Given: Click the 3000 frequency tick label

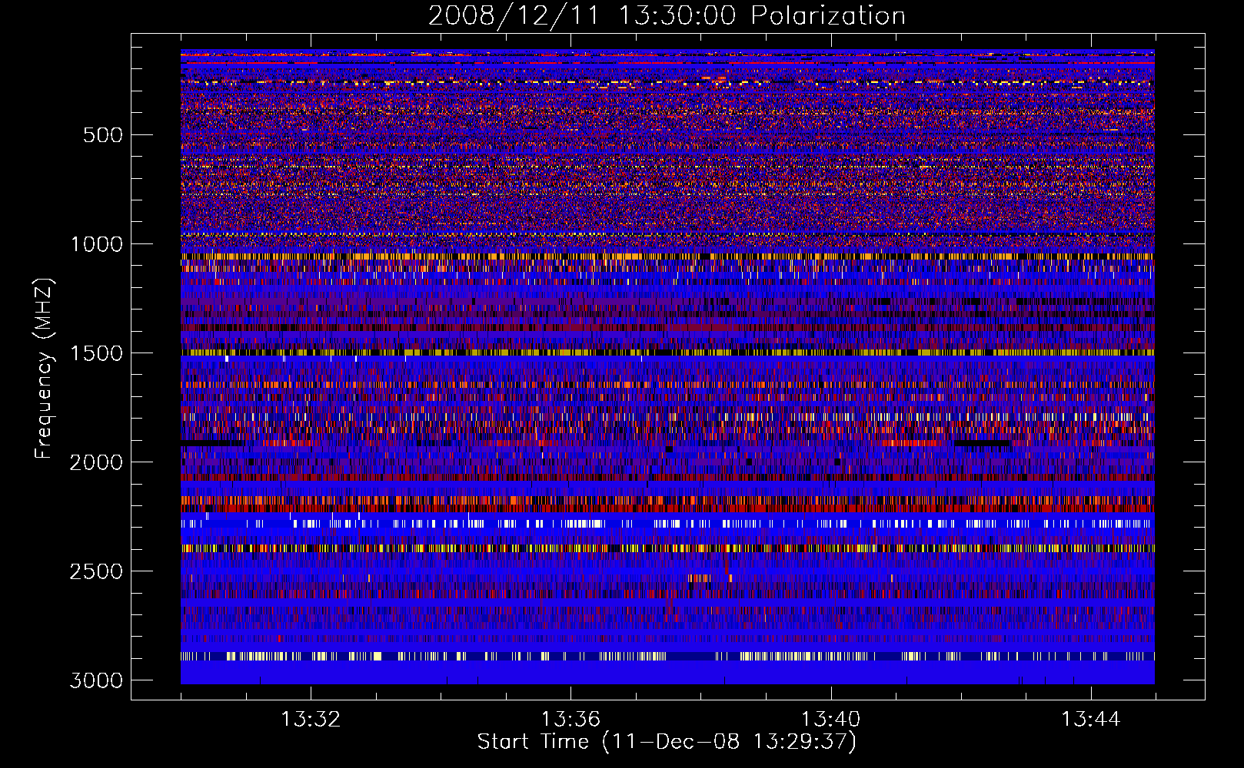Looking at the screenshot, I should (x=96, y=680).
